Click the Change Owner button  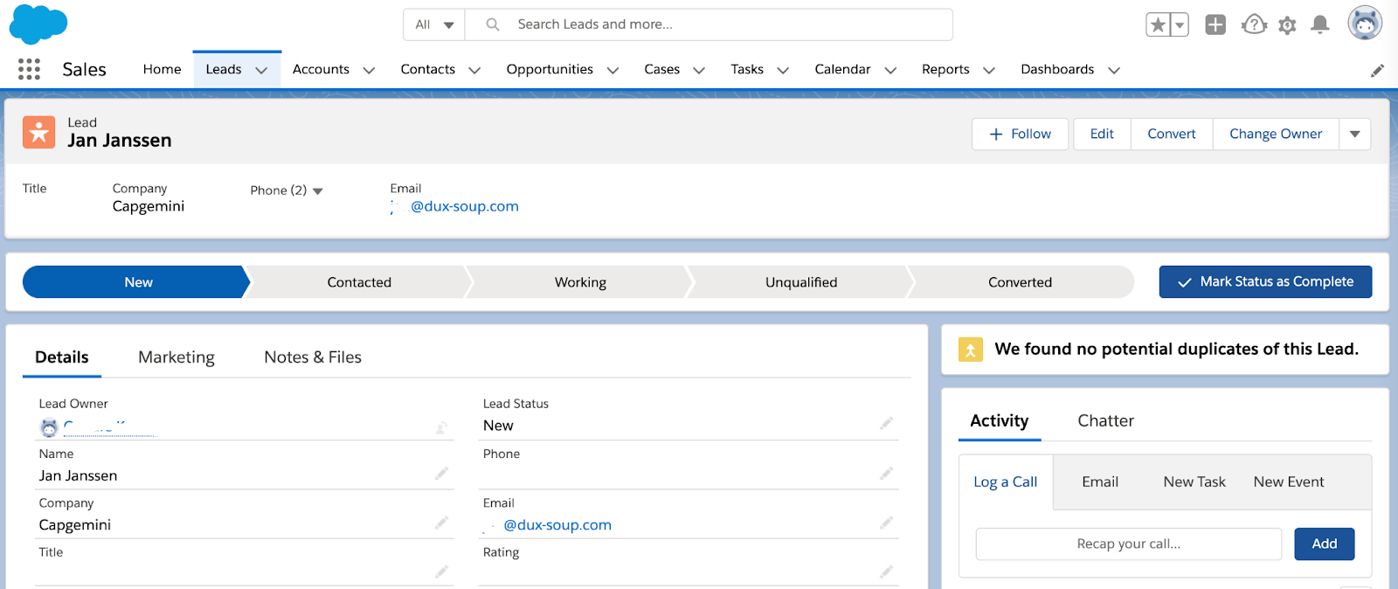click(1276, 135)
